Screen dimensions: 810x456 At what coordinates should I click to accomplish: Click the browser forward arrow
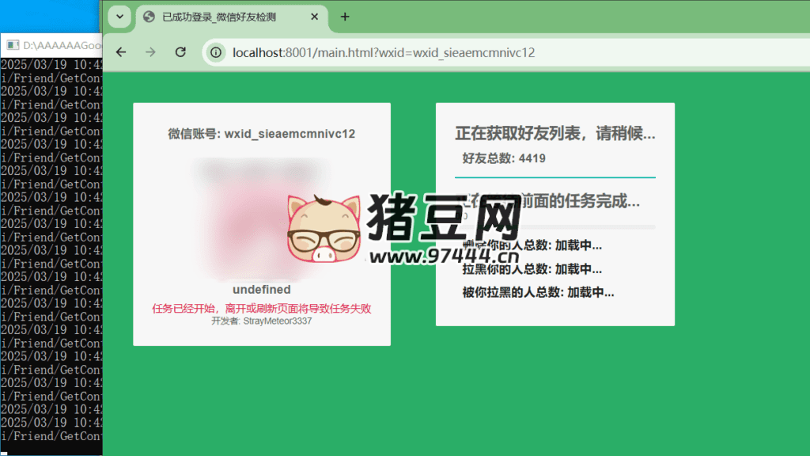click(x=150, y=52)
